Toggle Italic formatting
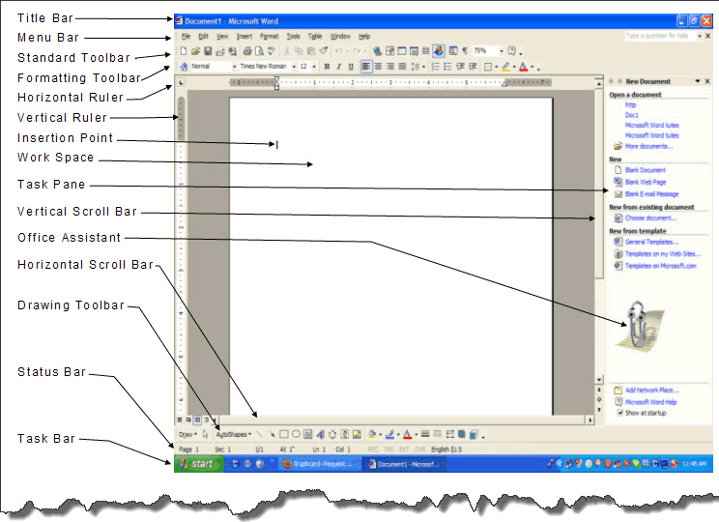The height and width of the screenshot is (522, 719). (339, 67)
